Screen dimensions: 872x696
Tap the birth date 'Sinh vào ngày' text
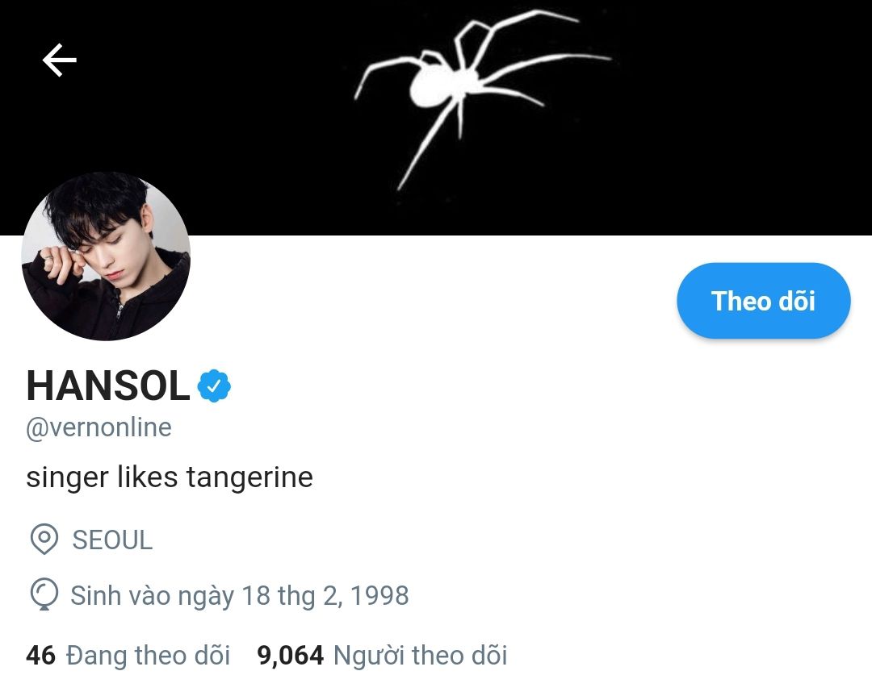tap(153, 596)
